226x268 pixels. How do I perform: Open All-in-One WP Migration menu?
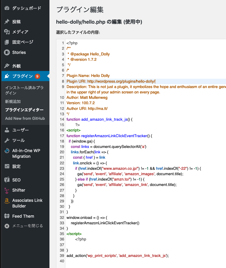[x=26, y=153]
